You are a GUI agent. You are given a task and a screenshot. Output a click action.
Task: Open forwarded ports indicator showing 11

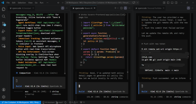[x=82, y=102]
